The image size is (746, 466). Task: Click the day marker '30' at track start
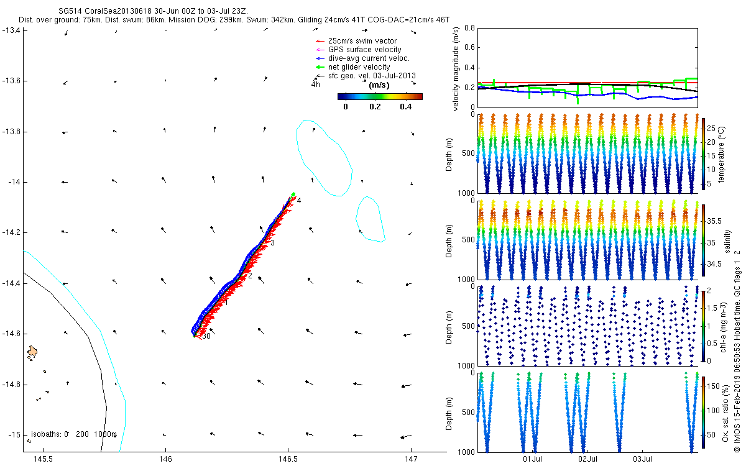coord(206,336)
